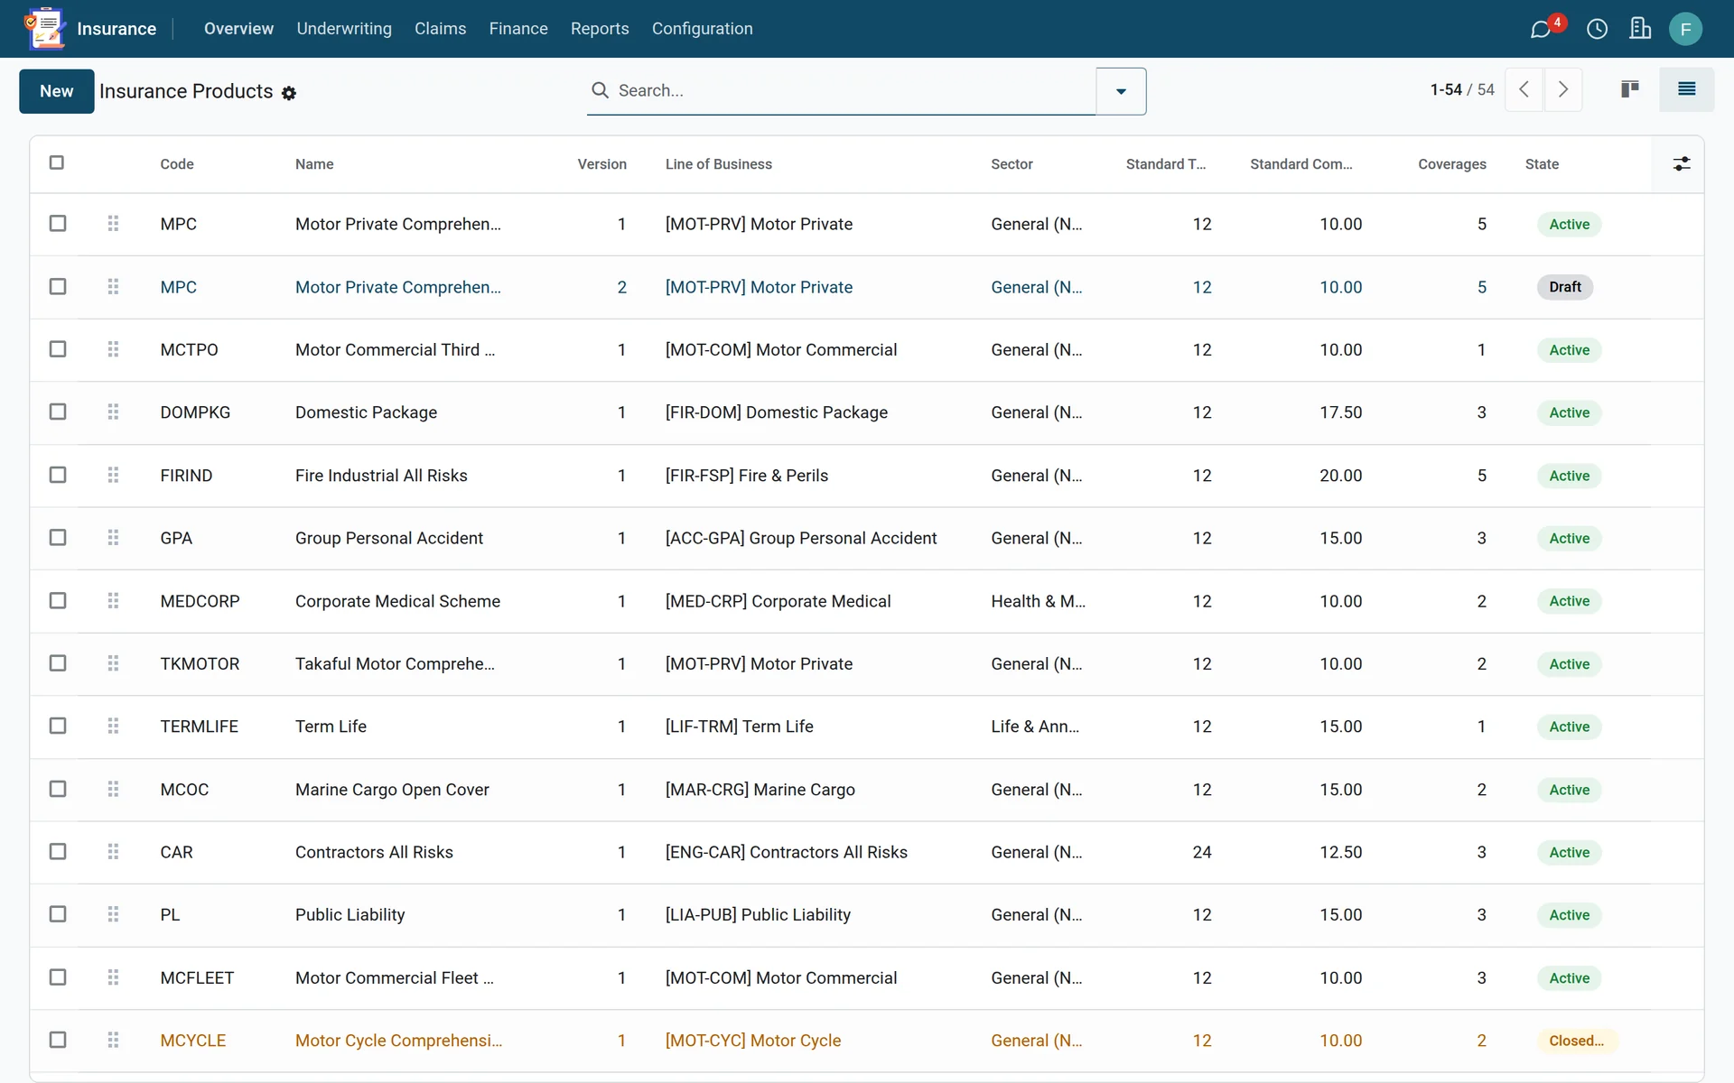
Task: Open the activities clock icon
Action: pos(1597,29)
